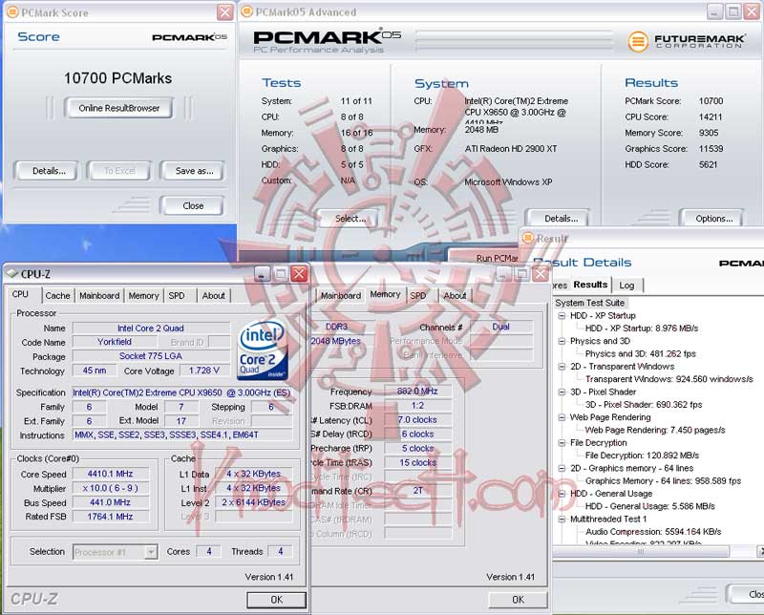Viewport: 764px width, 615px height.
Task: Switch to Cache tab in CPU-Z
Action: (57, 295)
